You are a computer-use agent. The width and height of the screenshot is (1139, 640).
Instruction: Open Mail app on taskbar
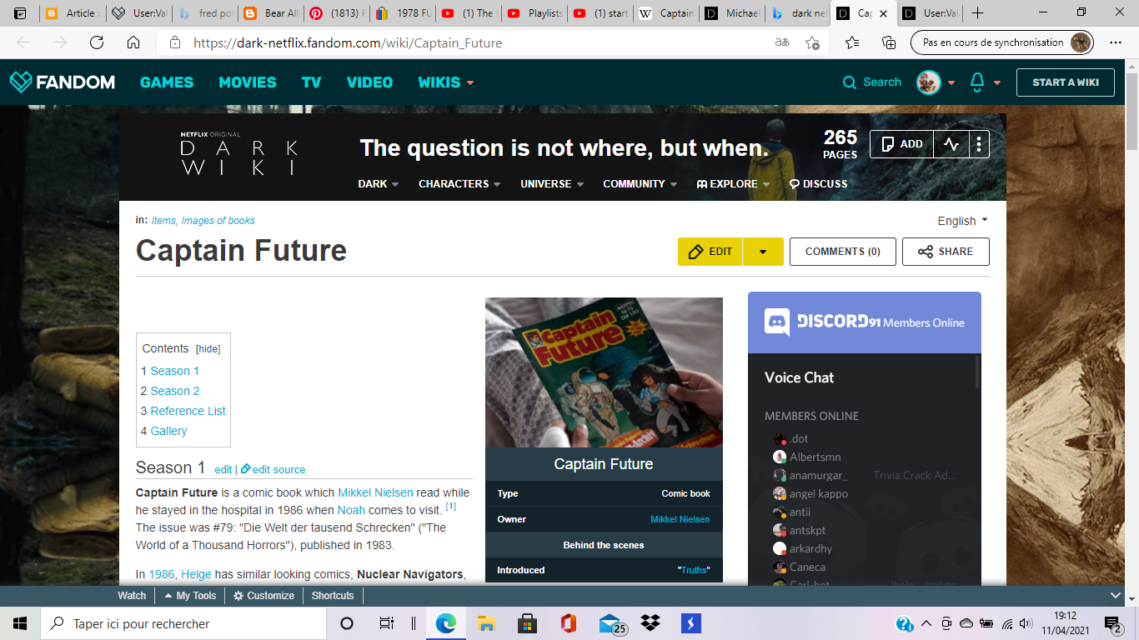click(x=612, y=623)
